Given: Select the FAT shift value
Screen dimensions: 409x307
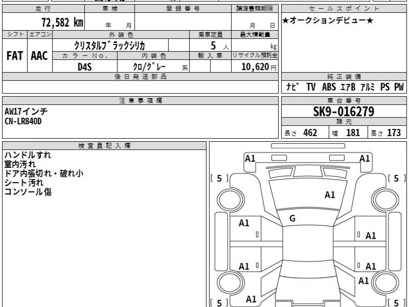Looking at the screenshot, I should [15, 56].
